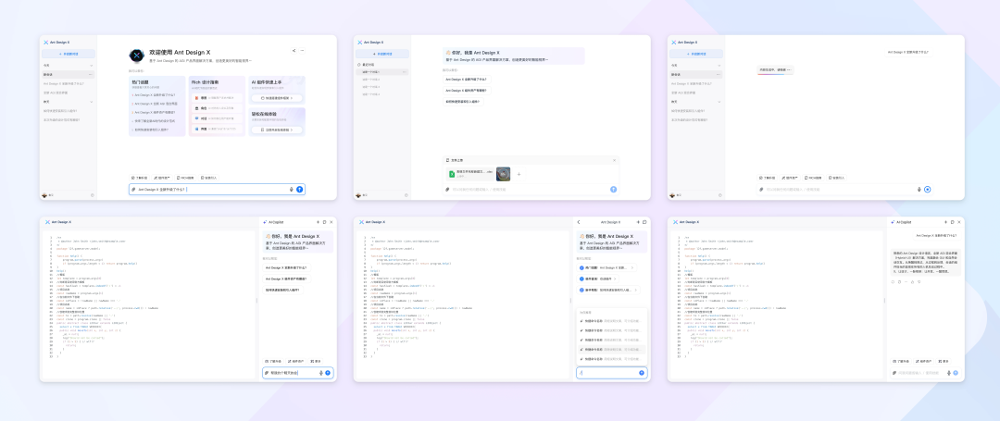The image size is (1000, 421).
Task: Close the AirCopilot panel that has a typed message
Action: pyautogui.click(x=331, y=222)
